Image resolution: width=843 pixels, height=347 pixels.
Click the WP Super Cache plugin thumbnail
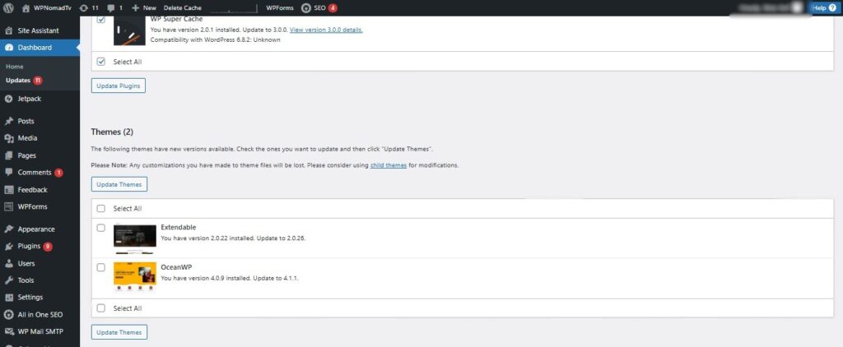[x=129, y=31]
